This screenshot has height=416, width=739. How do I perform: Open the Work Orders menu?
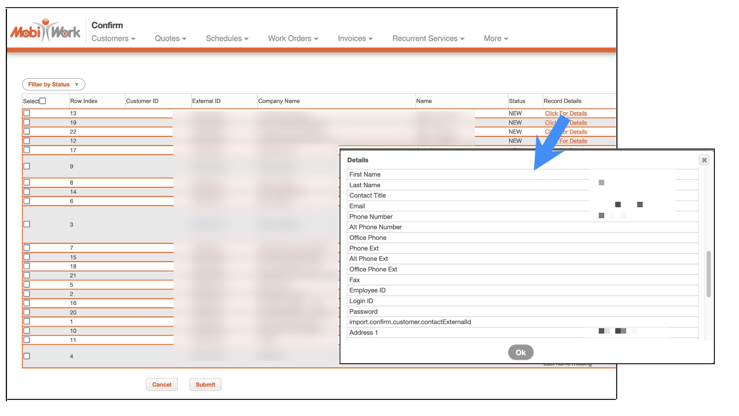pos(293,38)
